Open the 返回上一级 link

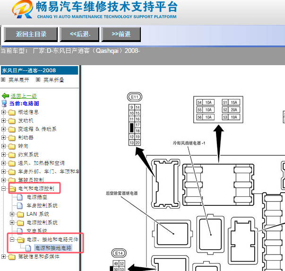24,96
